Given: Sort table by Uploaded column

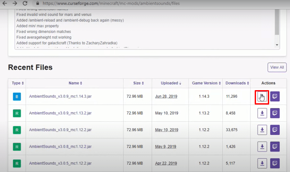Looking at the screenshot, I should coord(171,83).
